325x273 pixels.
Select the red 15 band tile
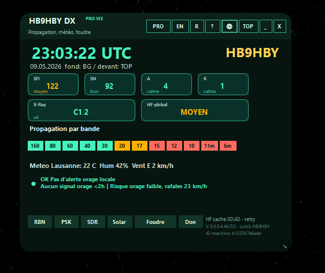point(157,146)
